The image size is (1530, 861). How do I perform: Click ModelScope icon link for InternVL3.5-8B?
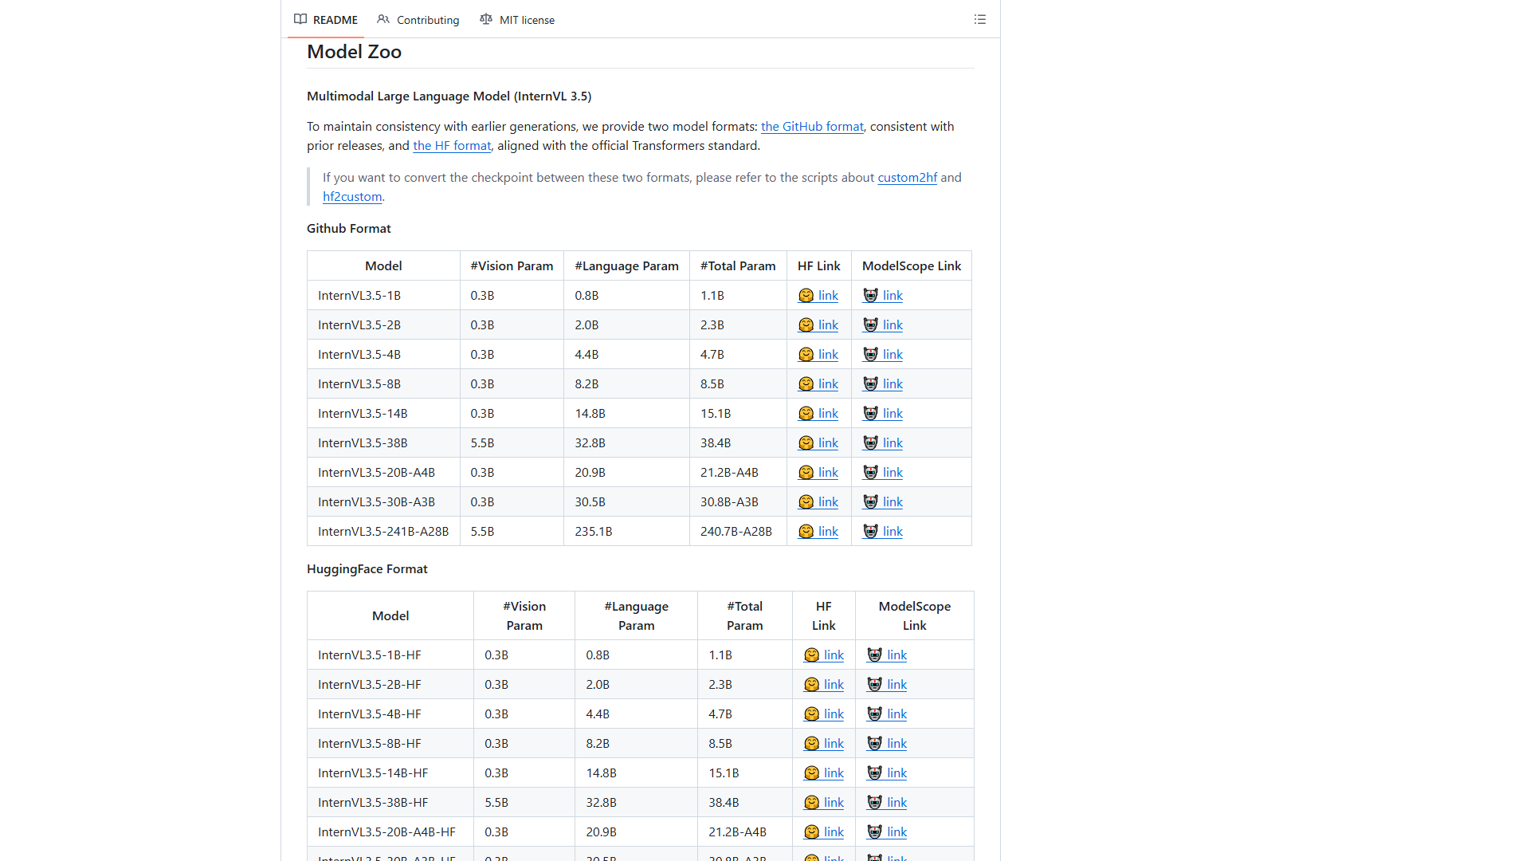[883, 383]
